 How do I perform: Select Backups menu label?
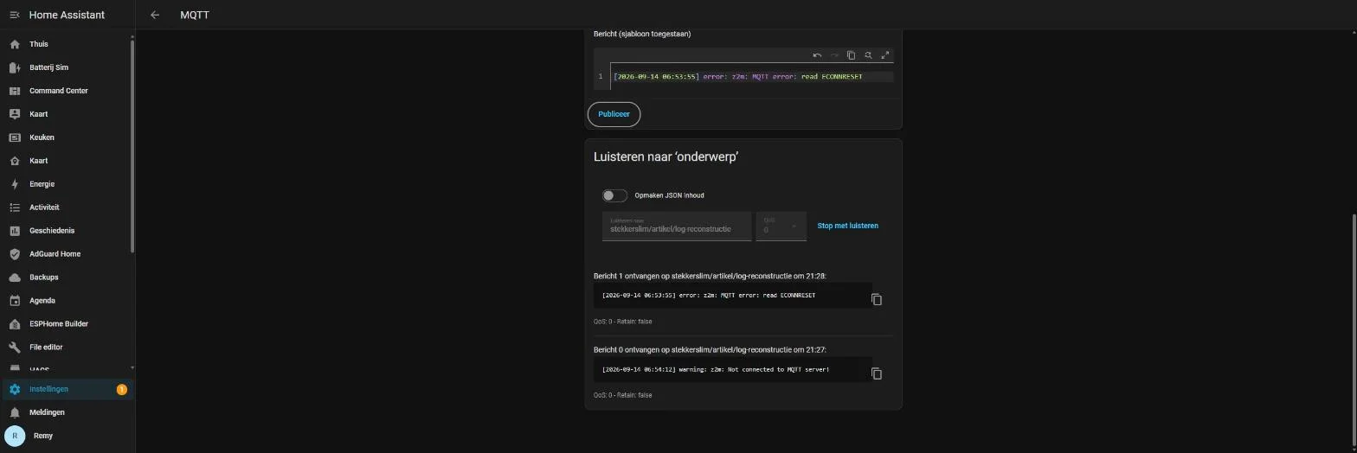(44, 278)
